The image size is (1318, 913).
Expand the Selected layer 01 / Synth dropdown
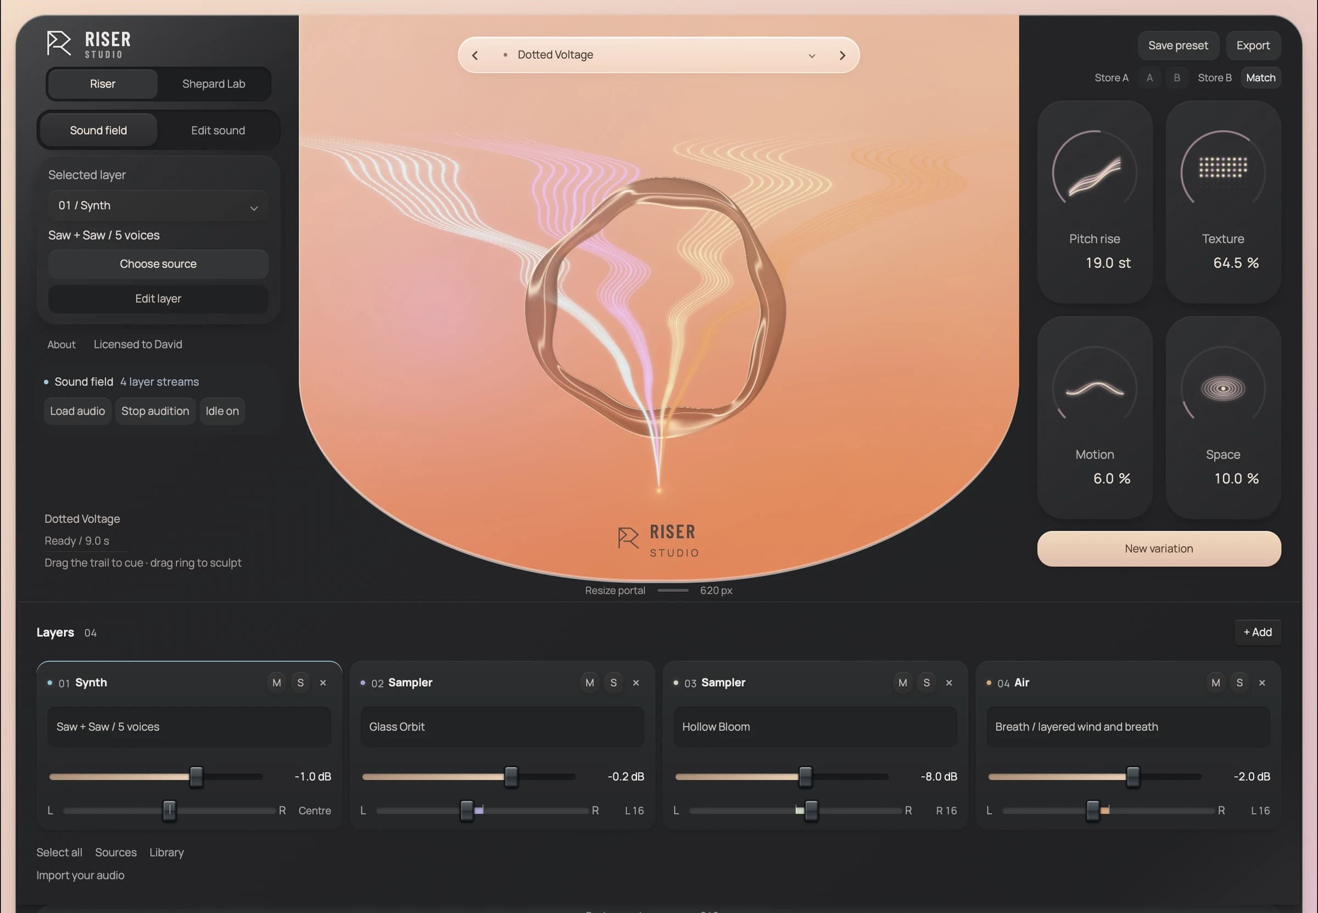click(x=159, y=205)
